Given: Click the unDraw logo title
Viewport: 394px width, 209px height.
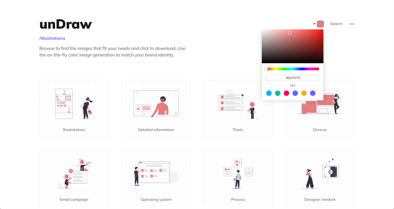Looking at the screenshot, I should (x=66, y=24).
